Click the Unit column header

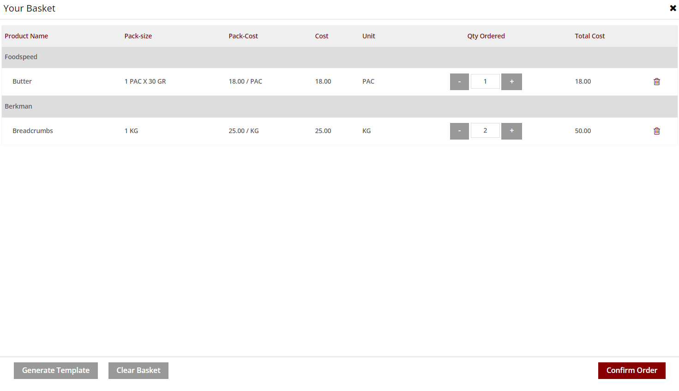click(368, 36)
